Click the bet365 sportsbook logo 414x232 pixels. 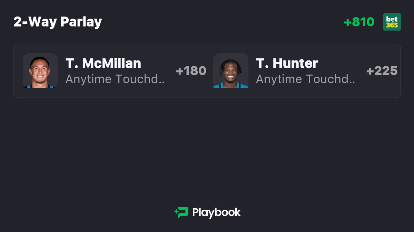coord(392,22)
